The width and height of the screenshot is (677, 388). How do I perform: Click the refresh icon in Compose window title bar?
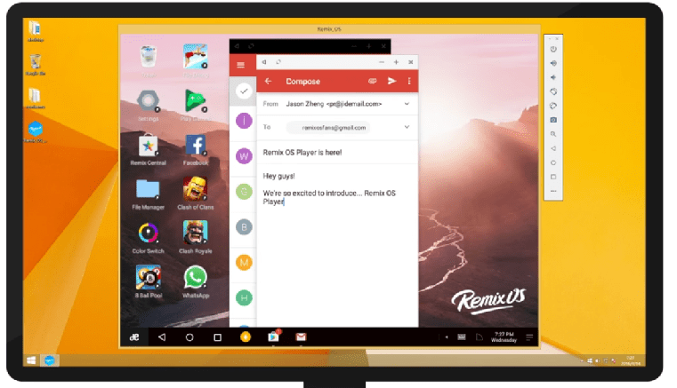click(278, 62)
